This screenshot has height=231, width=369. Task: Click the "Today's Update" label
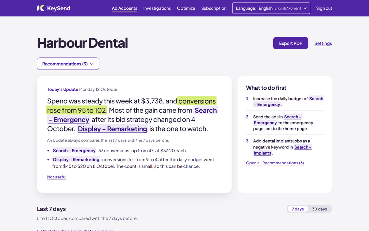tap(63, 89)
